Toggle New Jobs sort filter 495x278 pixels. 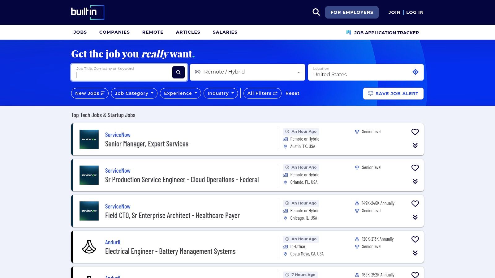tap(90, 93)
